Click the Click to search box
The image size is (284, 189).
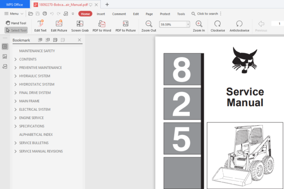coord(204,14)
